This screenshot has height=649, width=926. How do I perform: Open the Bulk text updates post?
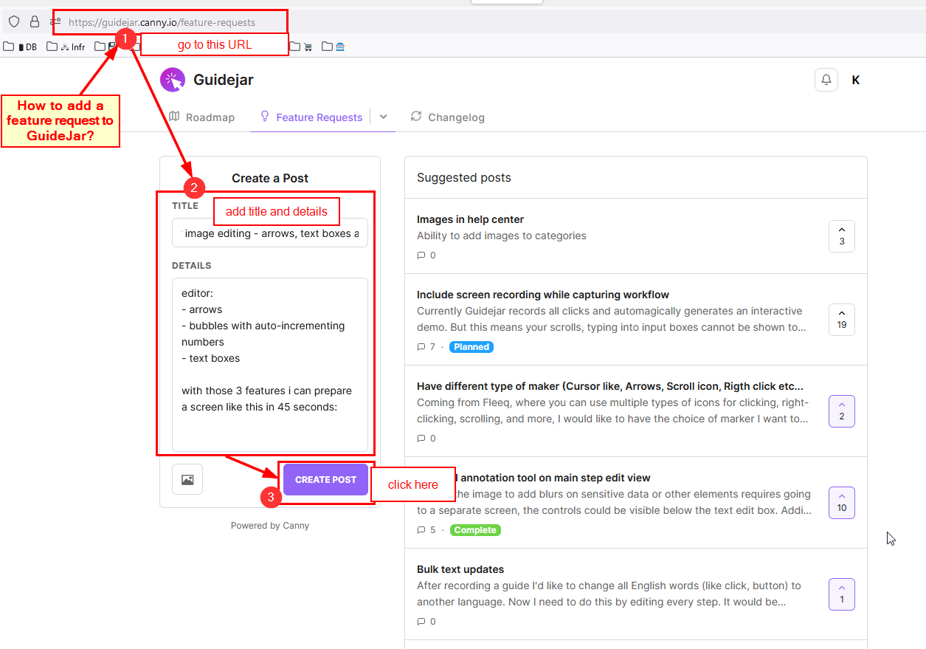(x=460, y=569)
